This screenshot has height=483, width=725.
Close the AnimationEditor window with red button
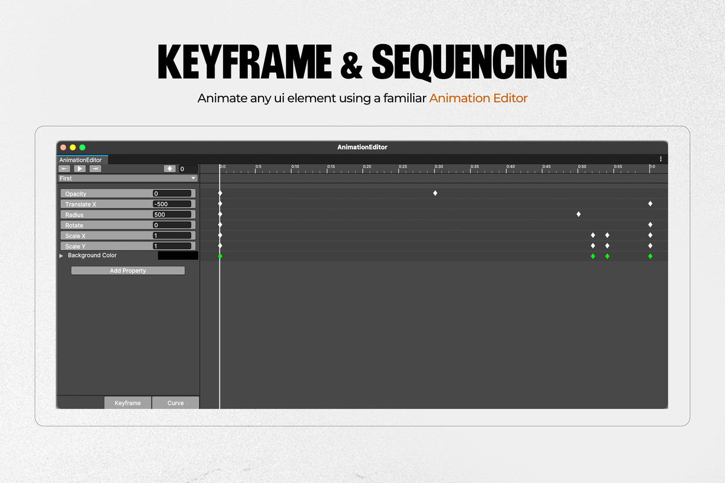[63, 147]
